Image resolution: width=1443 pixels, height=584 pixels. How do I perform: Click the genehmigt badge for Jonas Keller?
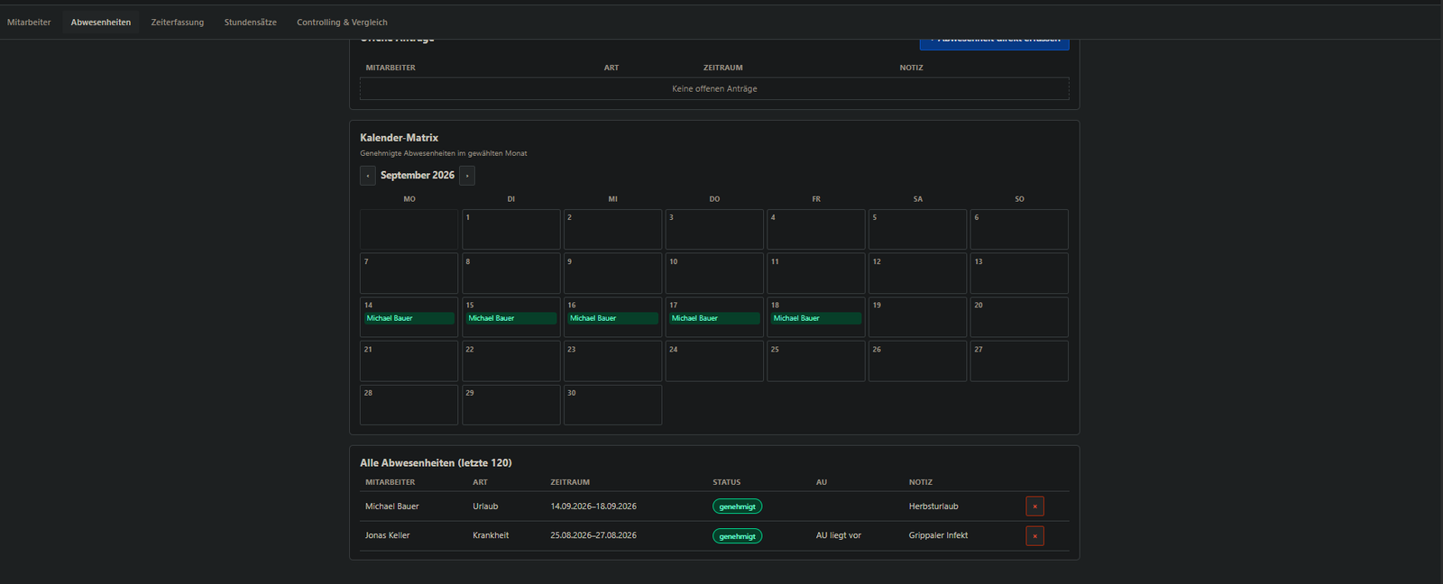737,536
